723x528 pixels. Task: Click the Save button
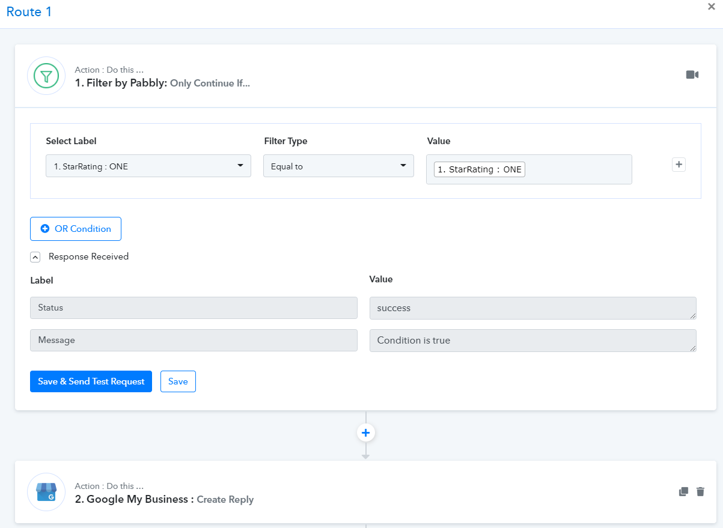click(x=178, y=381)
